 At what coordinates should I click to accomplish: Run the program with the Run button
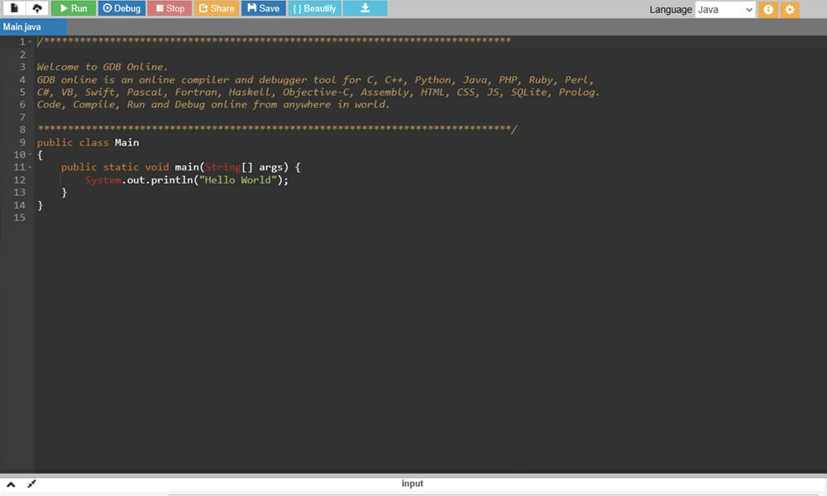pyautogui.click(x=73, y=9)
